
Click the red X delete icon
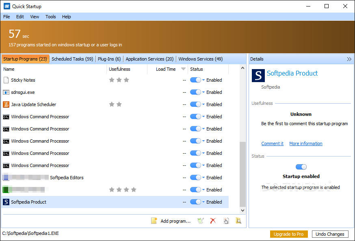click(213, 221)
